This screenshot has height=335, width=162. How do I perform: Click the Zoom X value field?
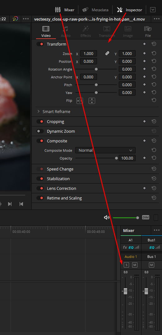click(89, 53)
